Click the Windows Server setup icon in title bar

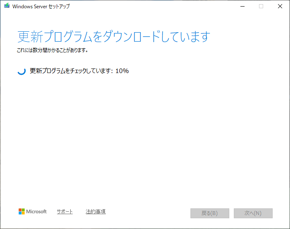pos(7,6)
